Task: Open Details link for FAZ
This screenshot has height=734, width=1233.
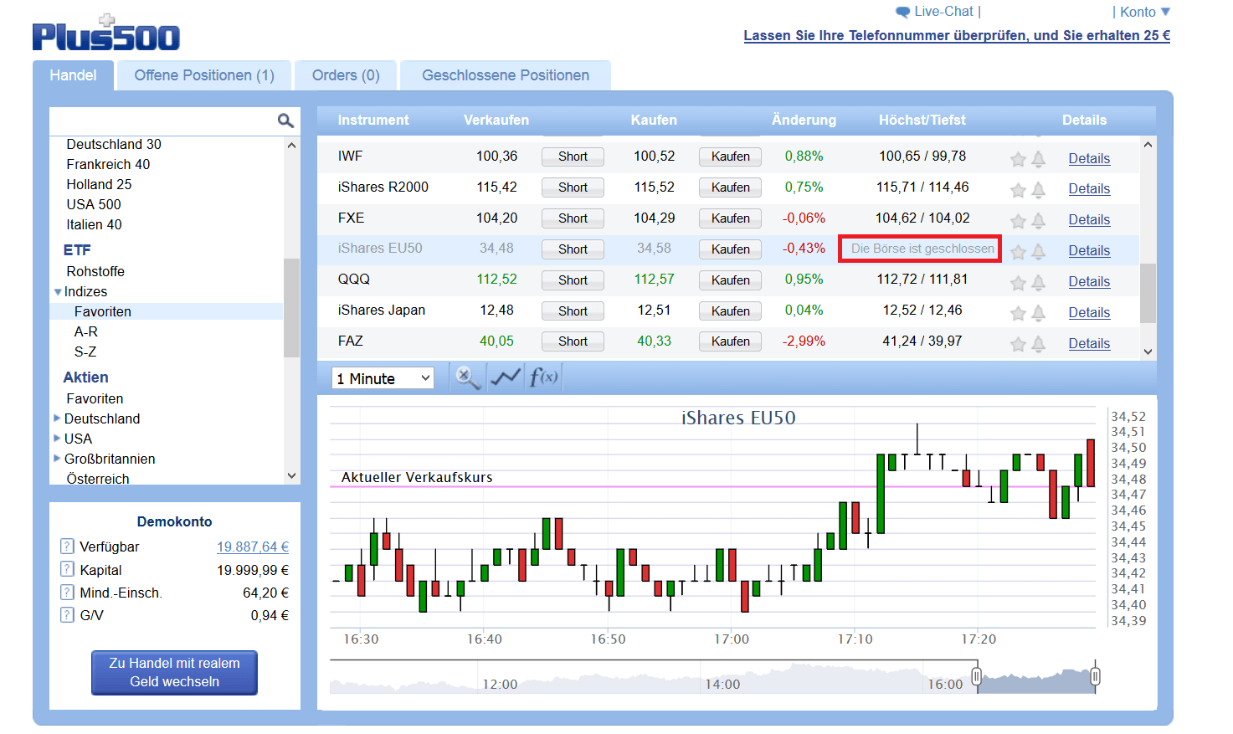Action: tap(1089, 343)
